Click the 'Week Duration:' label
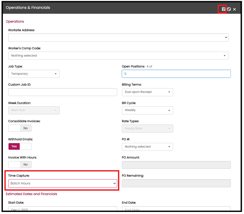This screenshot has width=244, height=214. (20, 103)
